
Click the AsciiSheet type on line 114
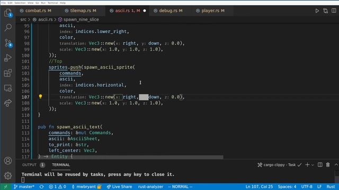click(84, 139)
